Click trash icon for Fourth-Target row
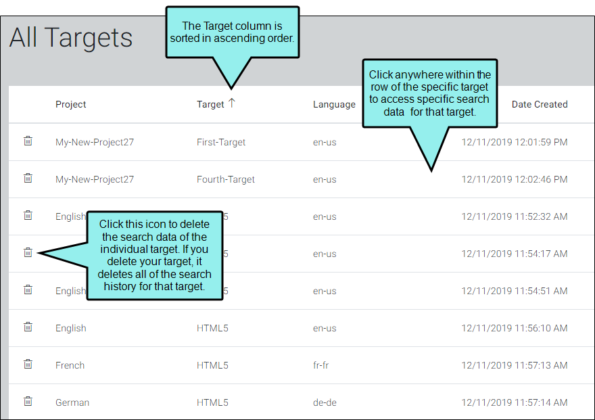The height and width of the screenshot is (420, 595). (28, 178)
